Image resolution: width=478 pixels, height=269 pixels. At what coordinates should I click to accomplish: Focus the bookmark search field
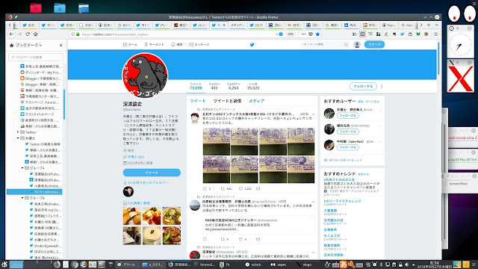coord(37,57)
